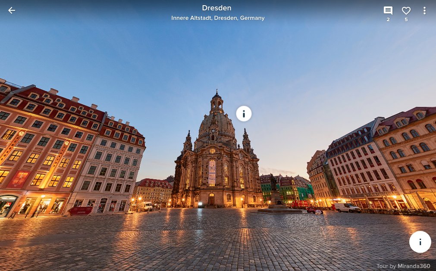Click the like count 5
Screen dimensions: 436x271
tap(406, 19)
